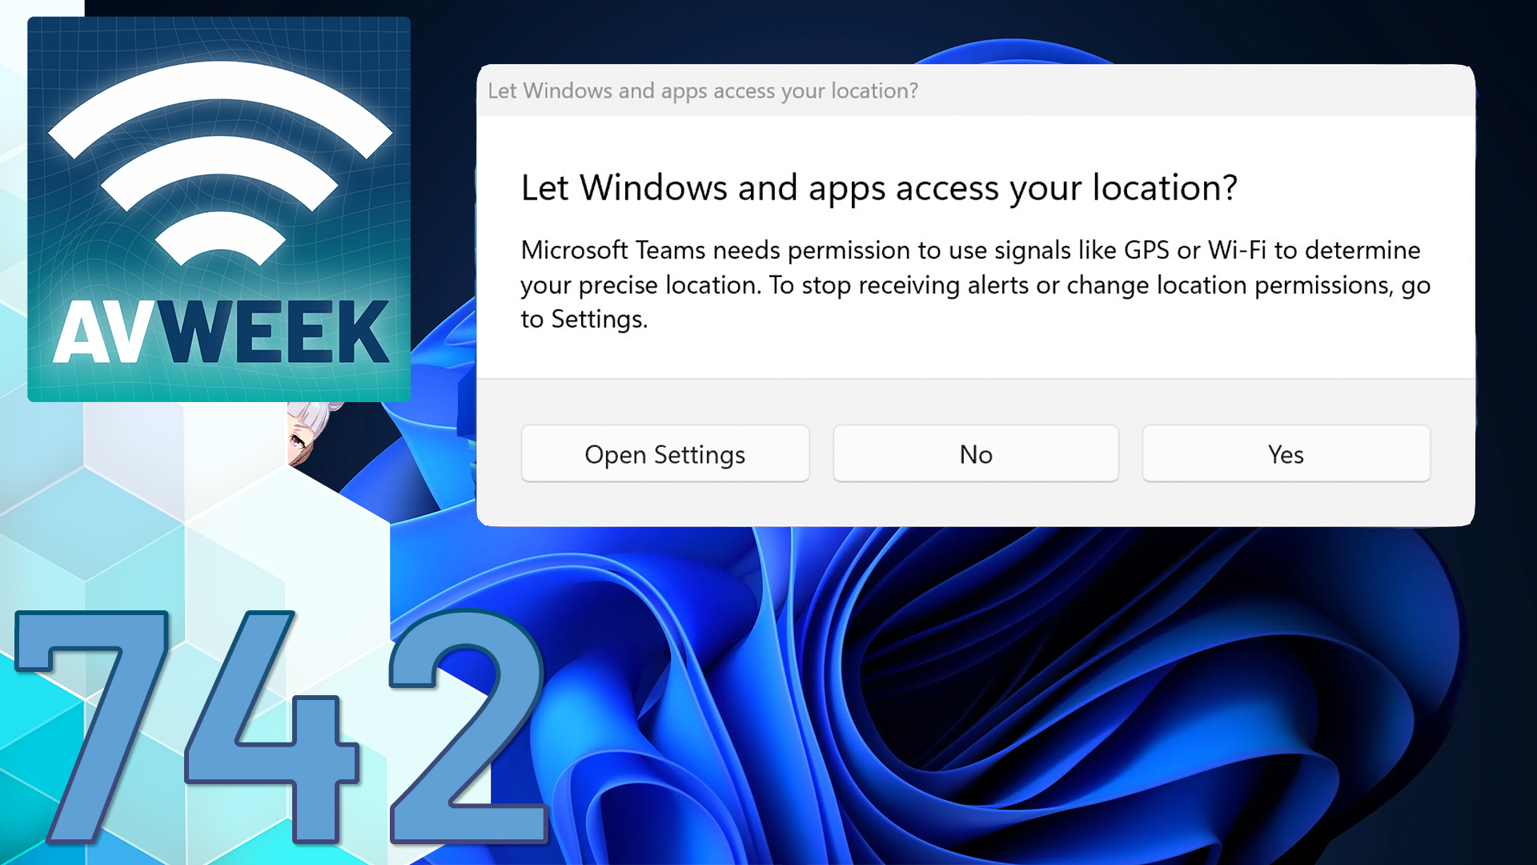The height and width of the screenshot is (865, 1537).
Task: Choose Yes to allow location access
Action: 1286,454
